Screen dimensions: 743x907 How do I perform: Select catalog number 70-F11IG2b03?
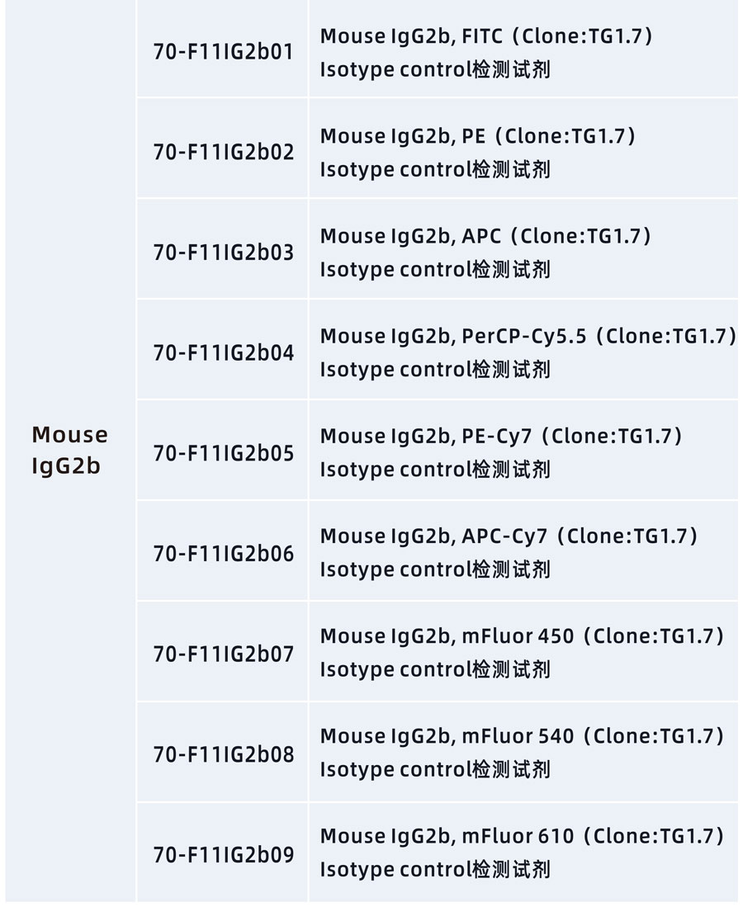coord(223,253)
